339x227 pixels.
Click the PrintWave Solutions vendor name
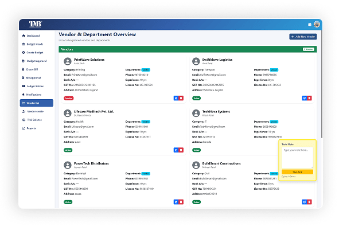point(89,60)
